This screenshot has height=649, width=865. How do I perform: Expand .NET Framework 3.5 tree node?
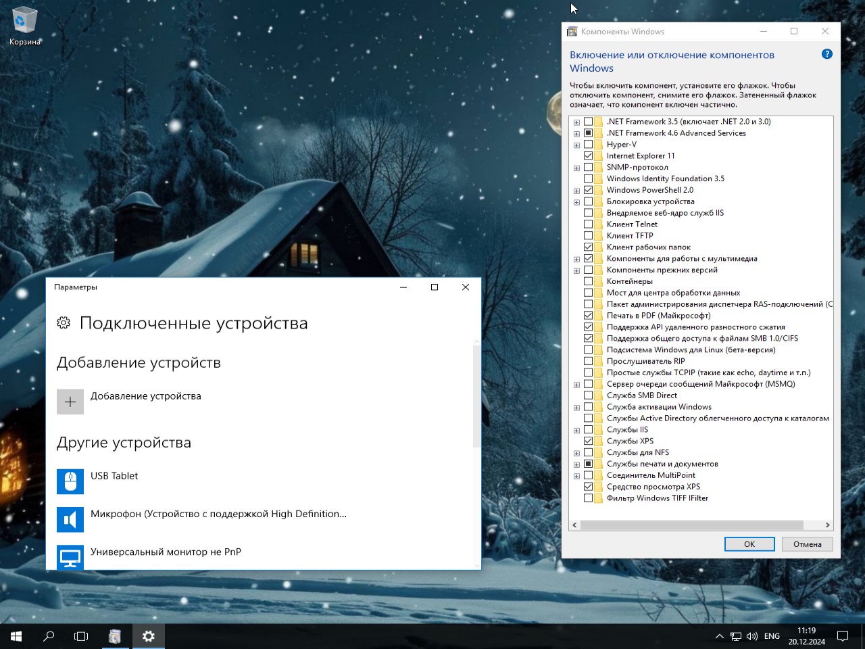(576, 122)
